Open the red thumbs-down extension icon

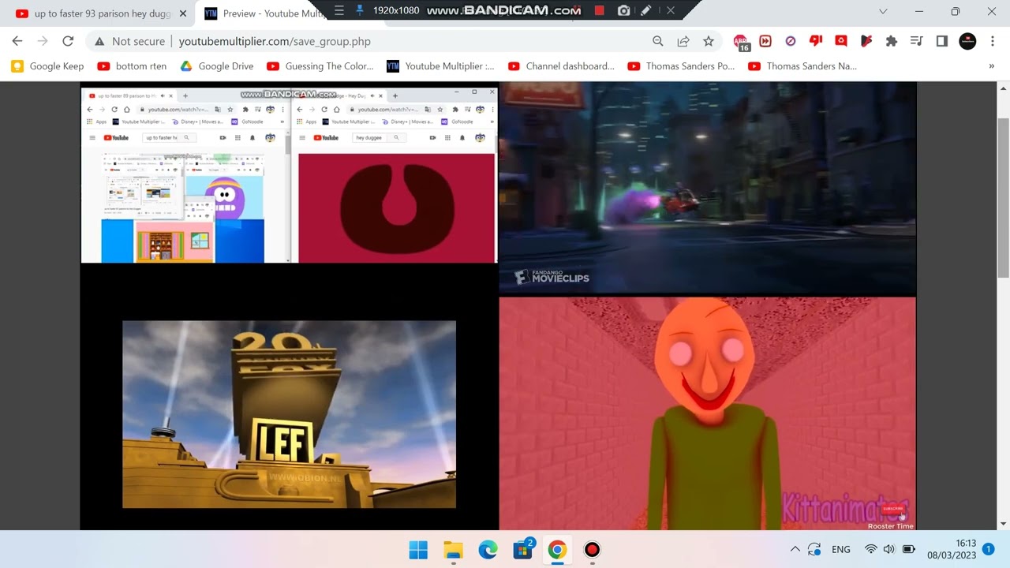[816, 41]
